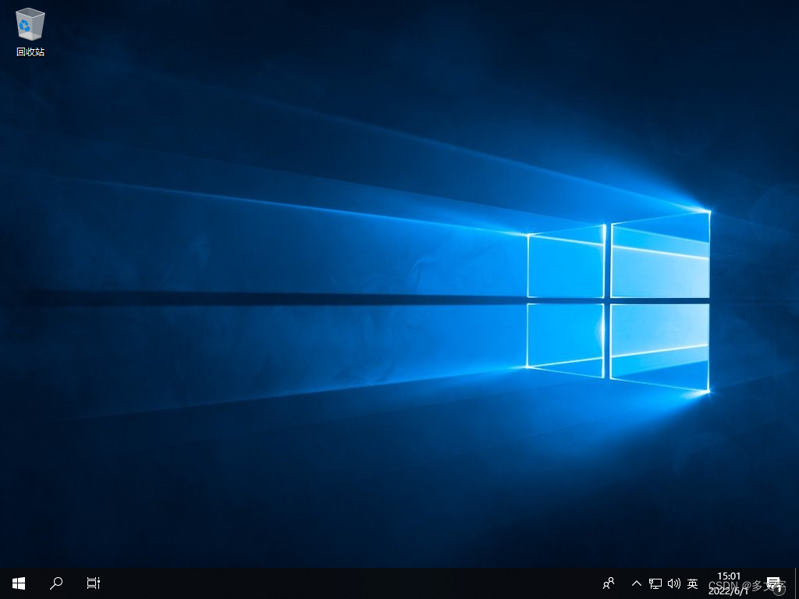799x599 pixels.
Task: Open the Windows Start menu
Action: [x=19, y=583]
